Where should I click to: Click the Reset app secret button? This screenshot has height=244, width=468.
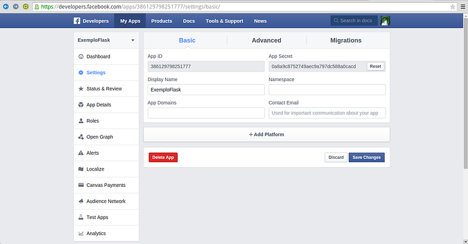[x=376, y=67]
